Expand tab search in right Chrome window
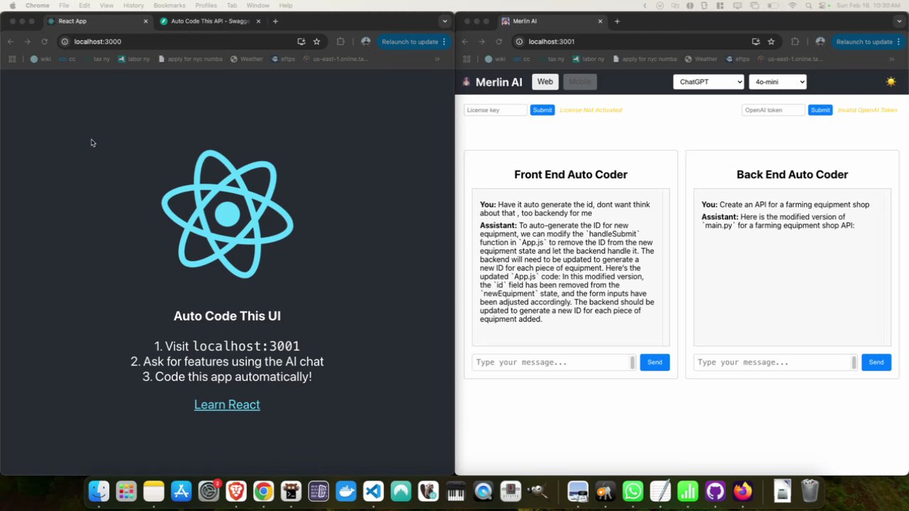 (899, 21)
